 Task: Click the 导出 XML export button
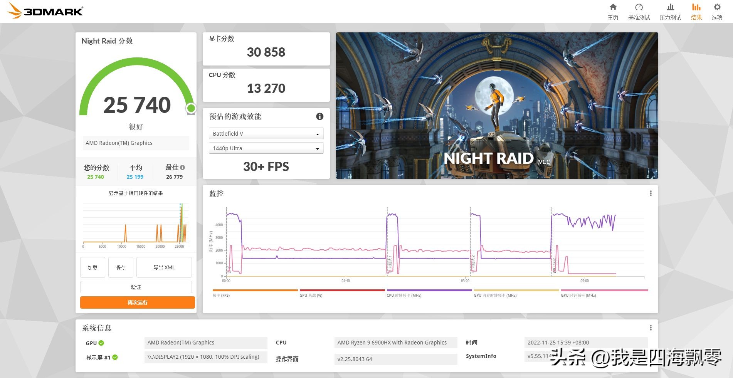pos(164,267)
